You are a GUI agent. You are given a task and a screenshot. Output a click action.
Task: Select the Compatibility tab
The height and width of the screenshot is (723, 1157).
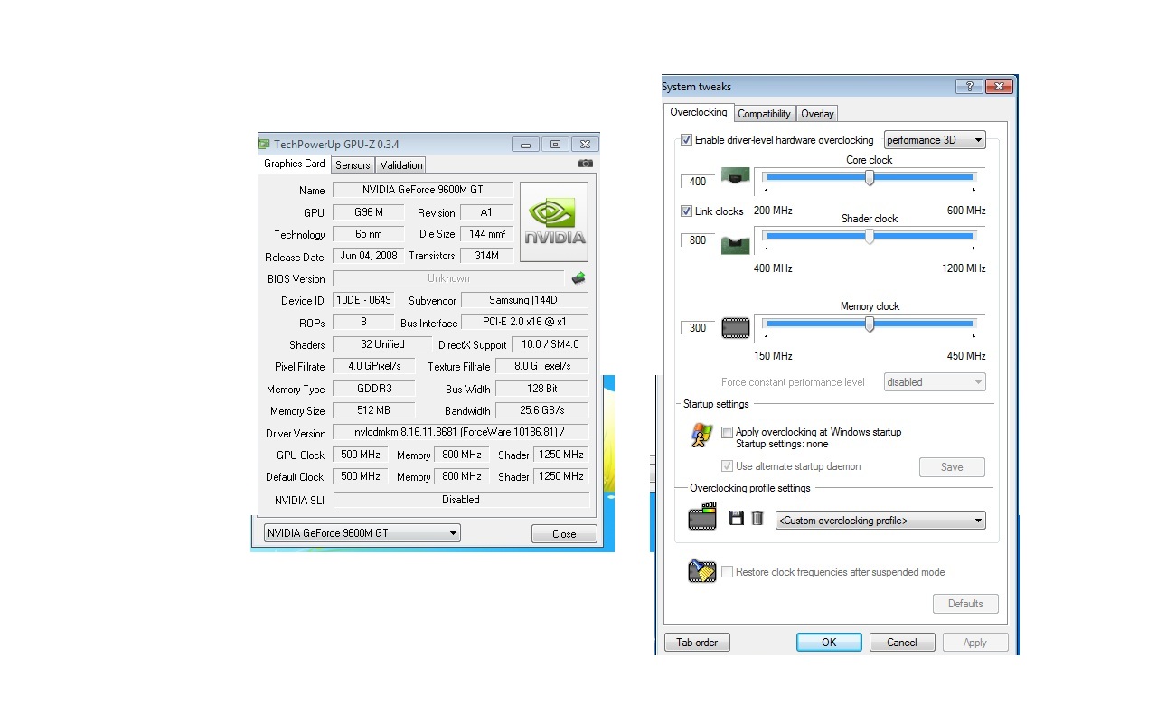coord(764,114)
